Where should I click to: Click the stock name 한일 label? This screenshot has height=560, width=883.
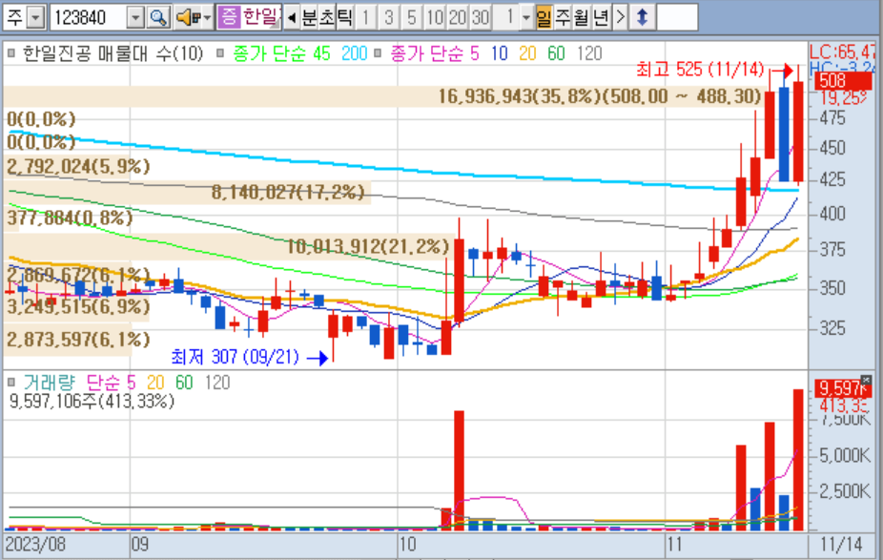pyautogui.click(x=261, y=17)
